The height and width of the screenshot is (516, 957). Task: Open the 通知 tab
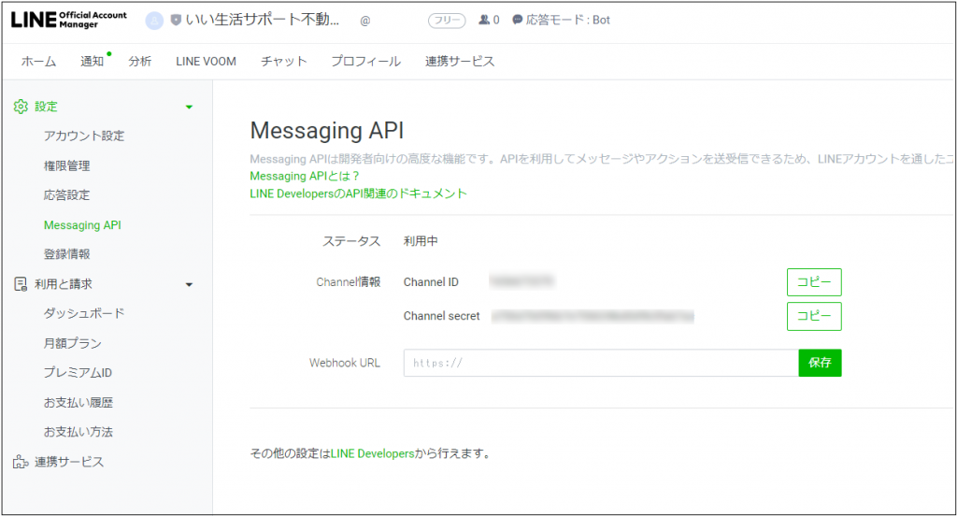(93, 61)
